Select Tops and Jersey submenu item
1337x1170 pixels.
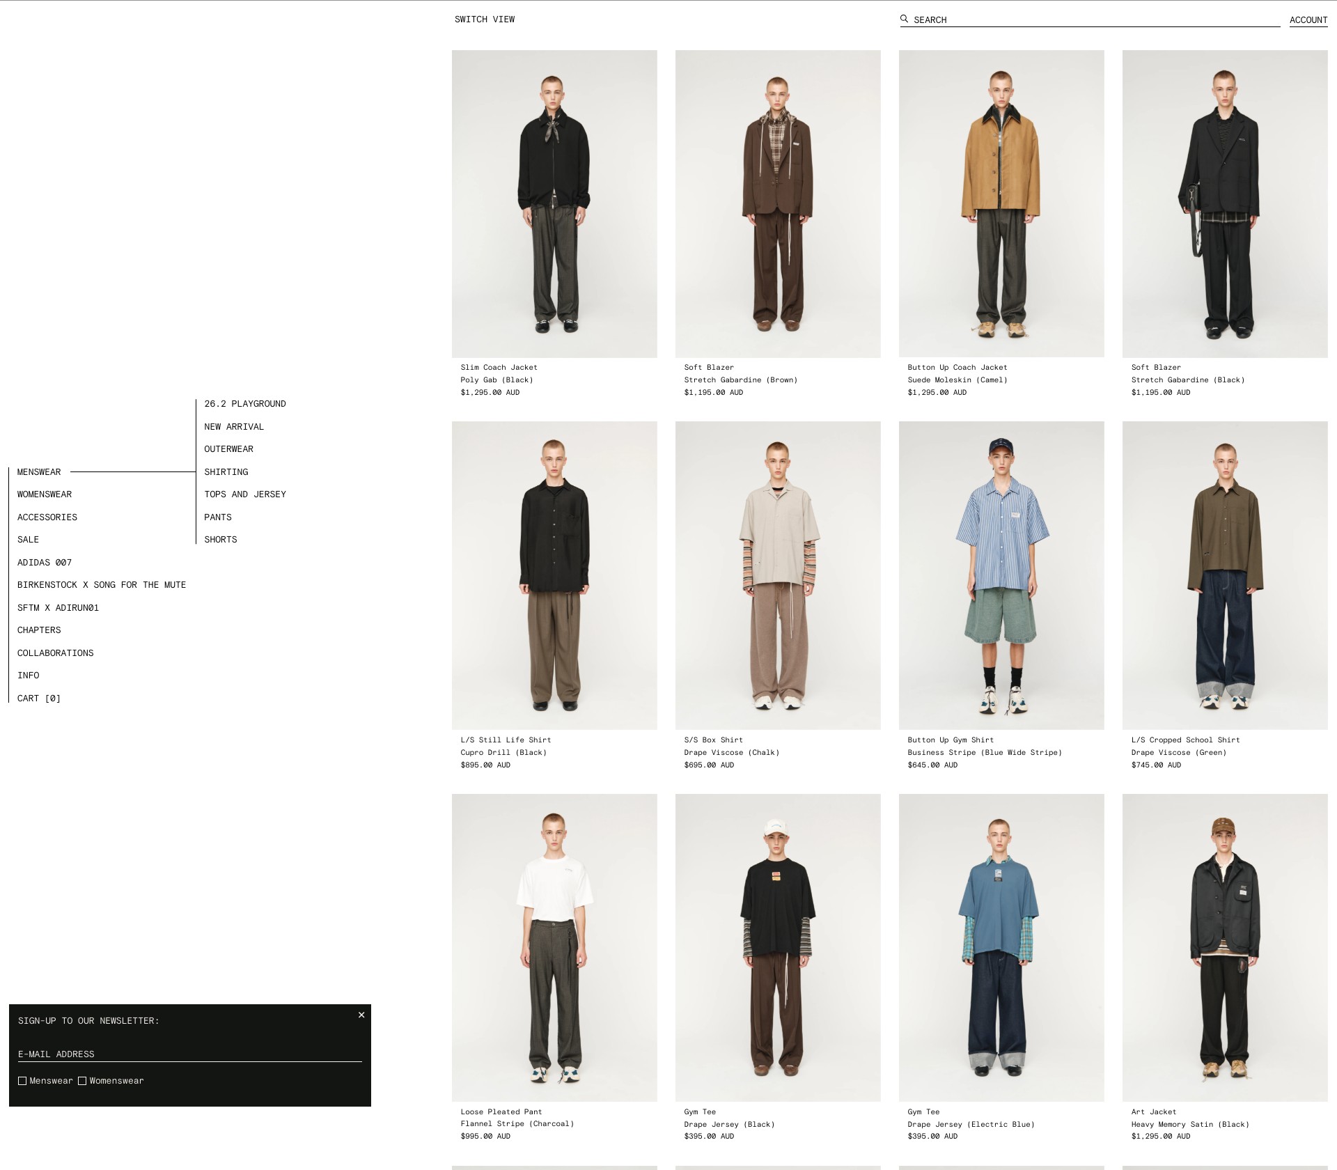point(245,494)
